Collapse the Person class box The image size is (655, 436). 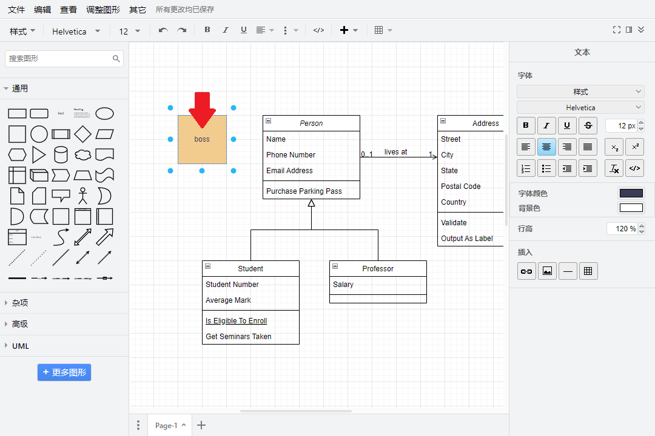tap(269, 121)
